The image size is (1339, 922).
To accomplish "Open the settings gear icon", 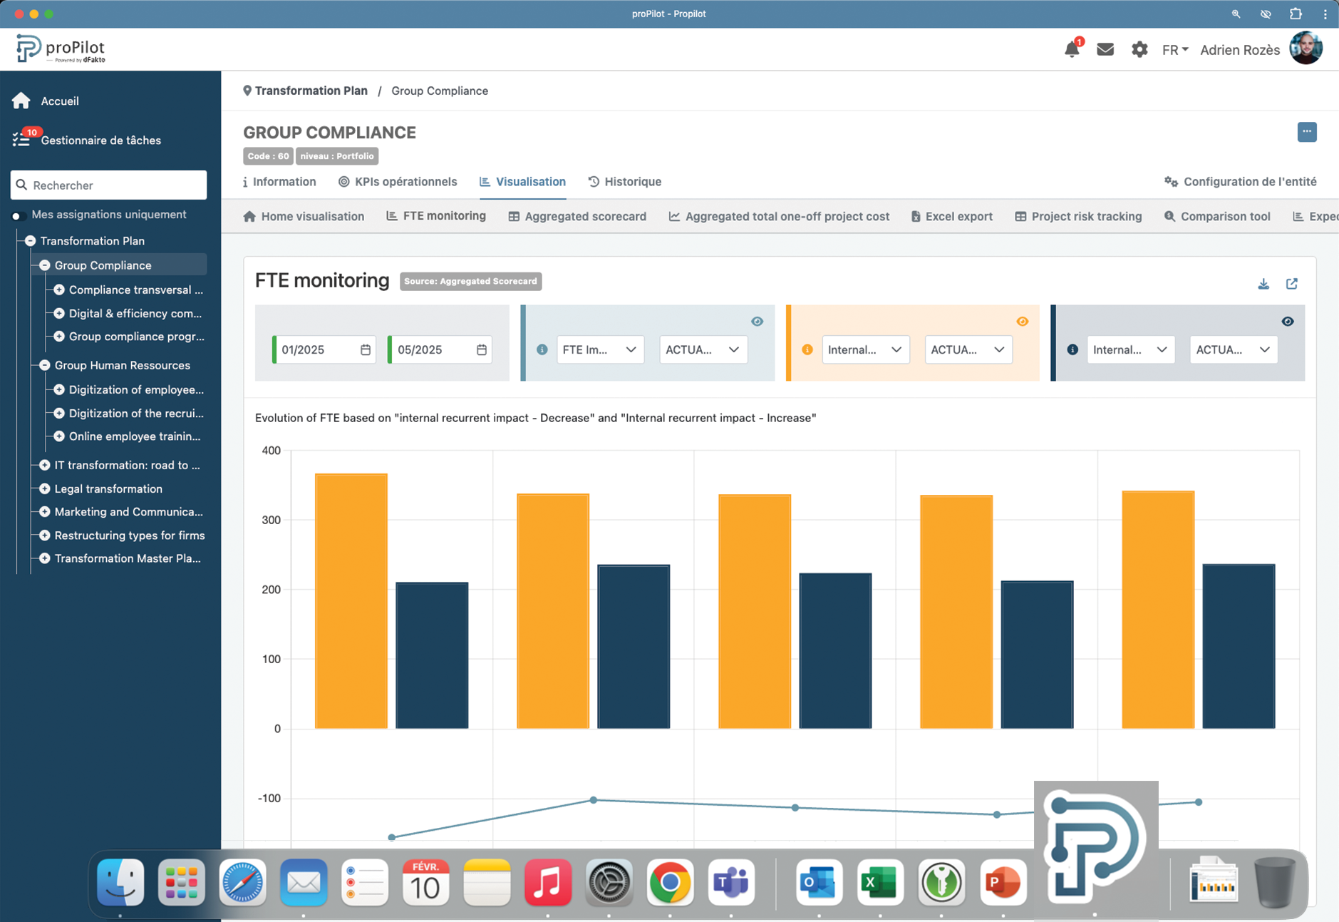I will 1139,50.
